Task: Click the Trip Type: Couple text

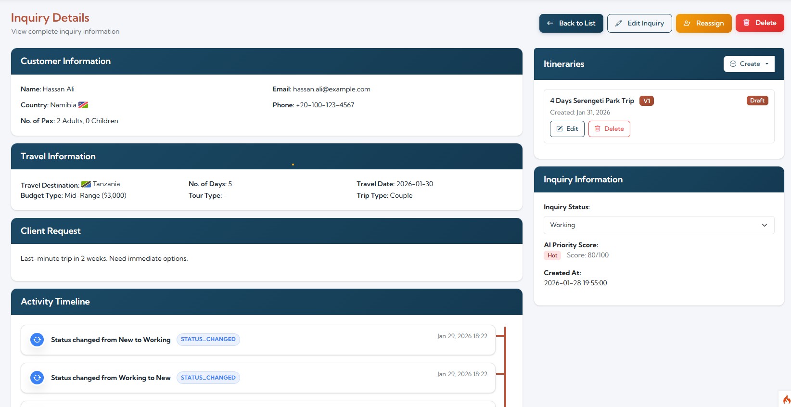Action: (384, 195)
